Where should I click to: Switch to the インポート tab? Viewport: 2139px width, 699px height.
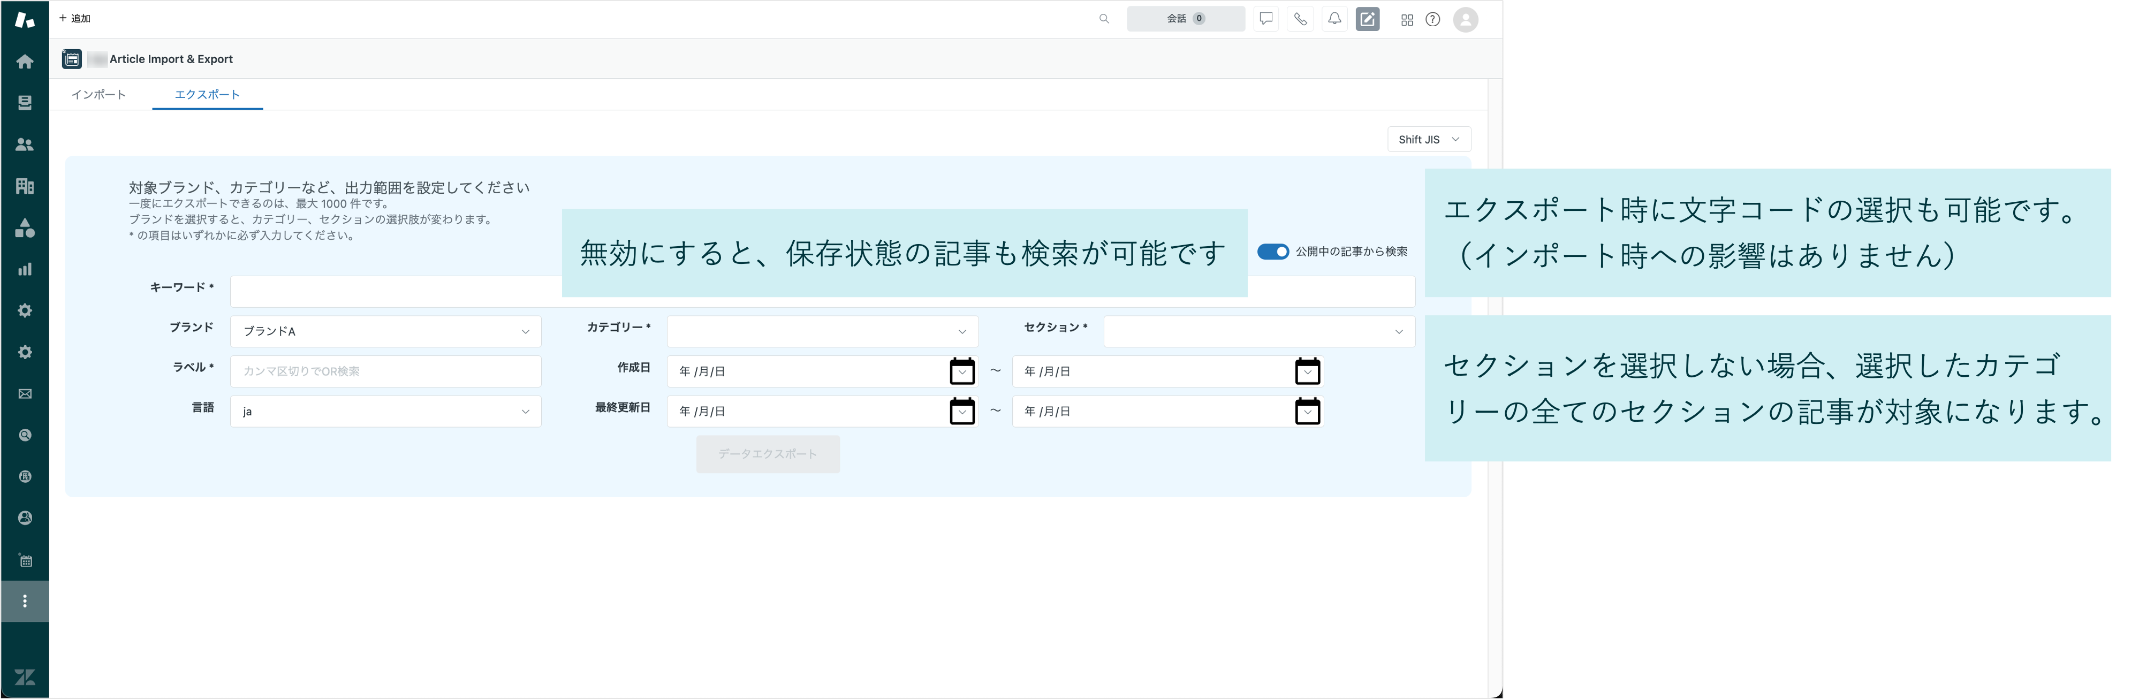click(x=99, y=95)
